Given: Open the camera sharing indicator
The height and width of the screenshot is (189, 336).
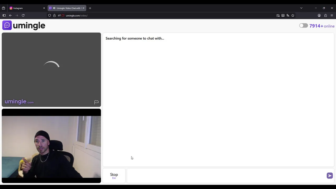Looking at the screenshot, I should [63, 15].
